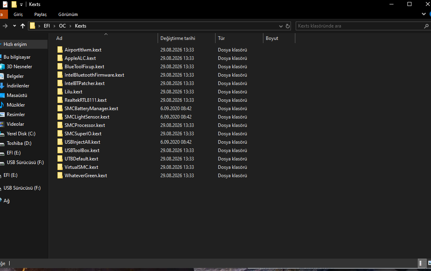
Task: Navigate to OC in the breadcrumb
Action: tap(62, 26)
